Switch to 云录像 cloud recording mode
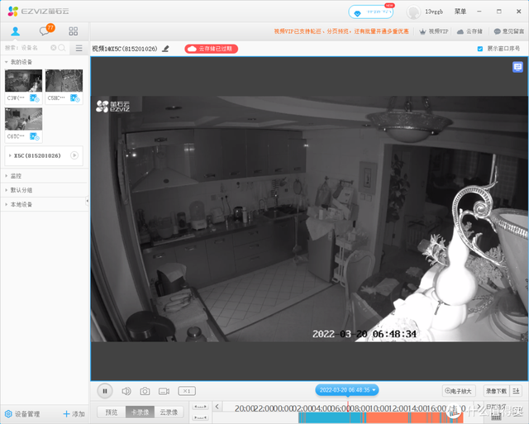Image resolution: width=529 pixels, height=424 pixels. [169, 412]
